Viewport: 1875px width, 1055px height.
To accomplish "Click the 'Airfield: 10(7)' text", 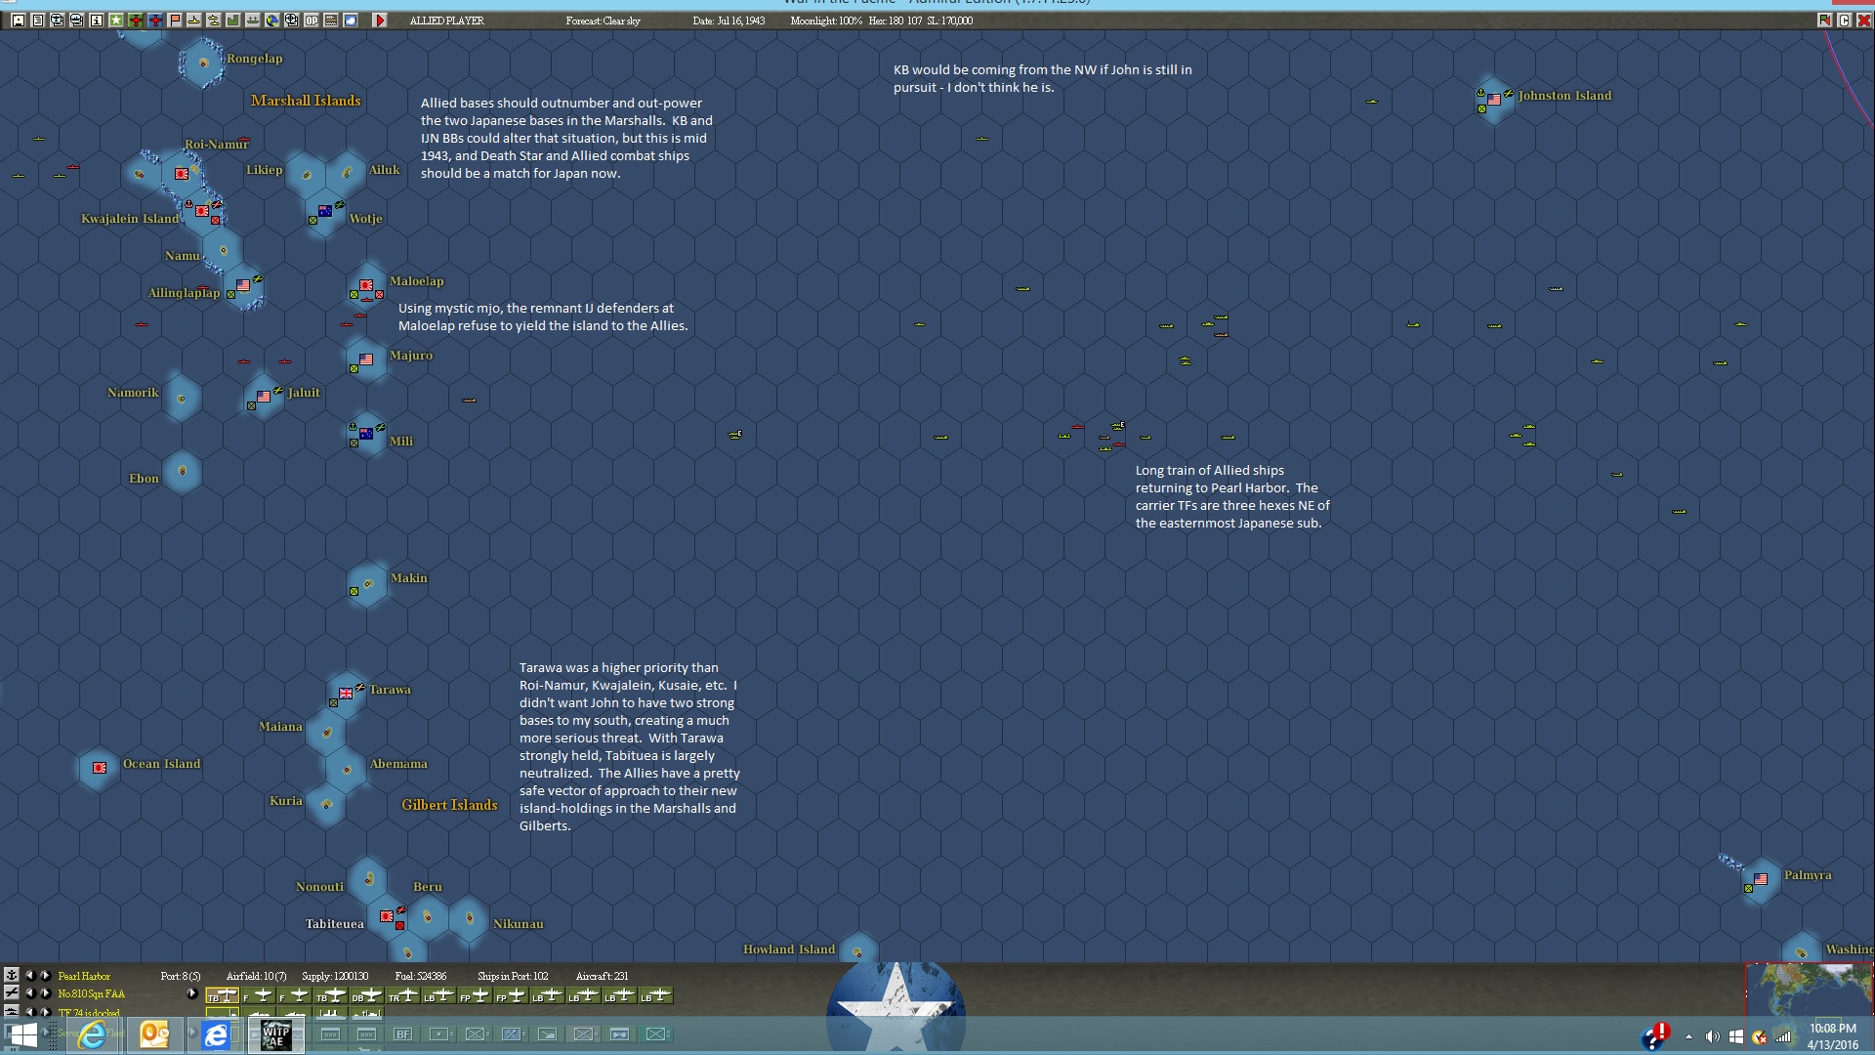I will click(257, 976).
